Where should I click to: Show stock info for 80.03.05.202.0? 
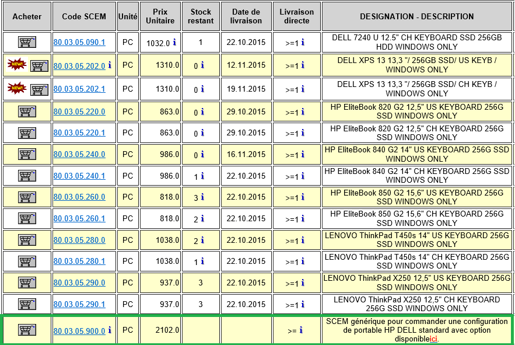202,65
